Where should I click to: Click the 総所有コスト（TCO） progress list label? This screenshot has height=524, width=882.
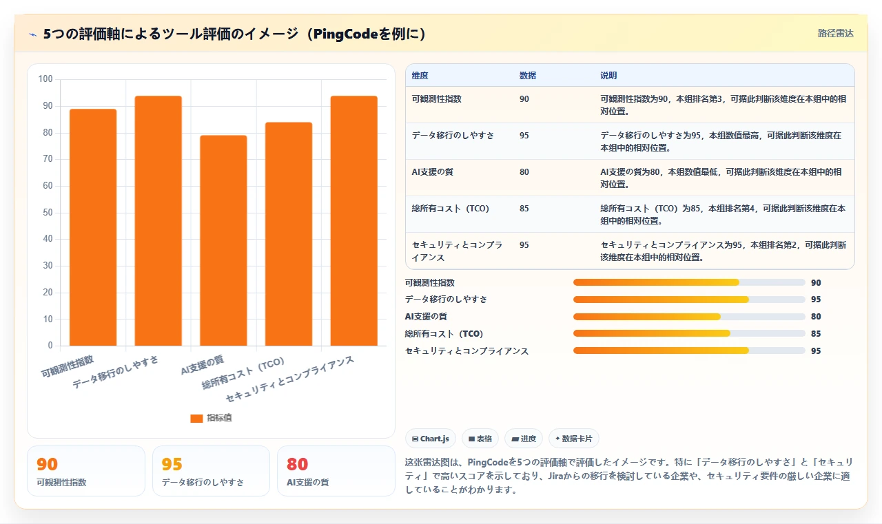click(x=444, y=334)
